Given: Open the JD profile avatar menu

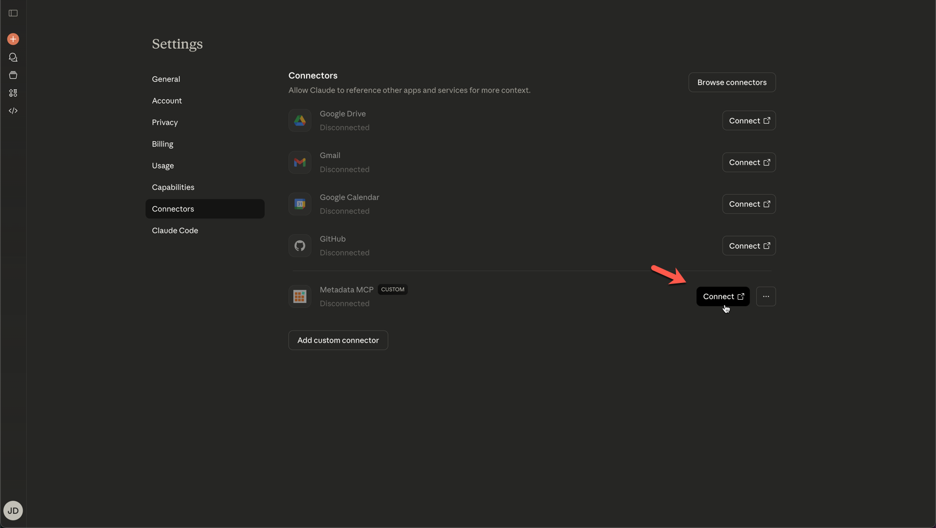Looking at the screenshot, I should [x=13, y=511].
